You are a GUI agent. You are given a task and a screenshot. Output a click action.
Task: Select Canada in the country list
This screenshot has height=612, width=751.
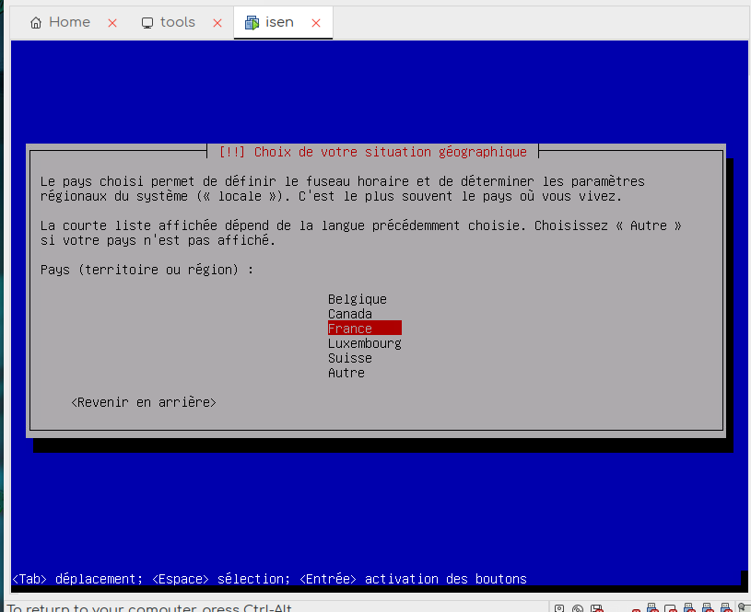click(349, 314)
